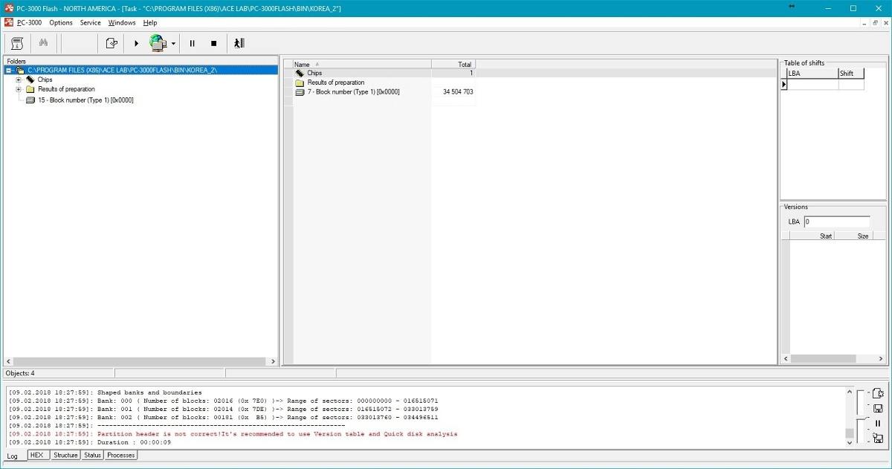Click the folder icon of Results of preparation list row

click(x=300, y=83)
